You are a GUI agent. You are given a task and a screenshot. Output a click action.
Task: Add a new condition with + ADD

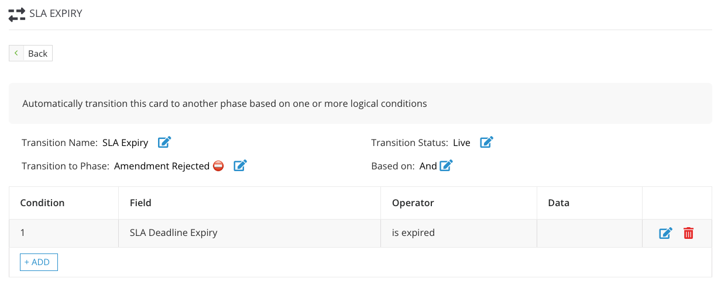tap(39, 262)
